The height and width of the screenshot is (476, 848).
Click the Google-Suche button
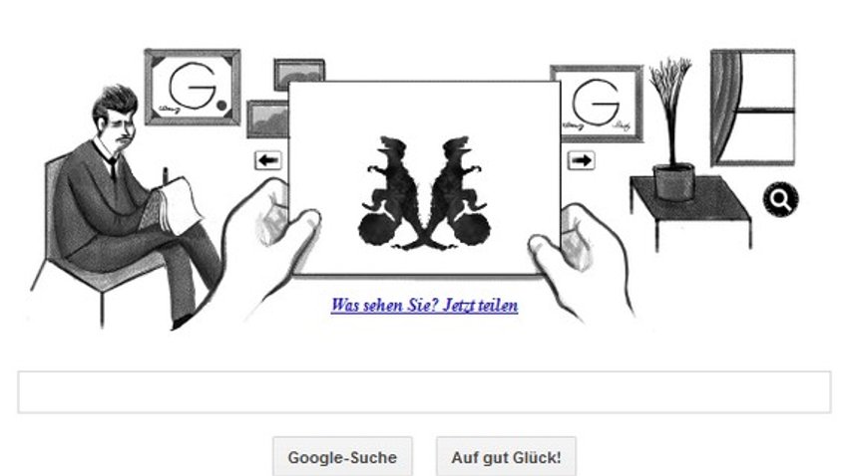pos(342,457)
